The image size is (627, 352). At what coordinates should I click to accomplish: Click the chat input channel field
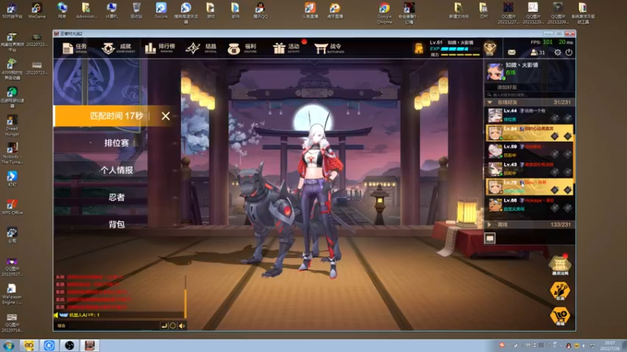pyautogui.click(x=107, y=325)
